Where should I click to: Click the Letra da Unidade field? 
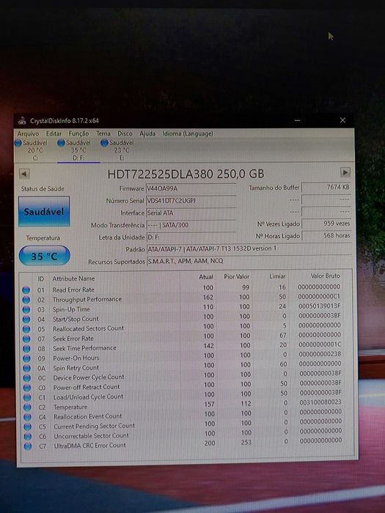pyautogui.click(x=191, y=237)
